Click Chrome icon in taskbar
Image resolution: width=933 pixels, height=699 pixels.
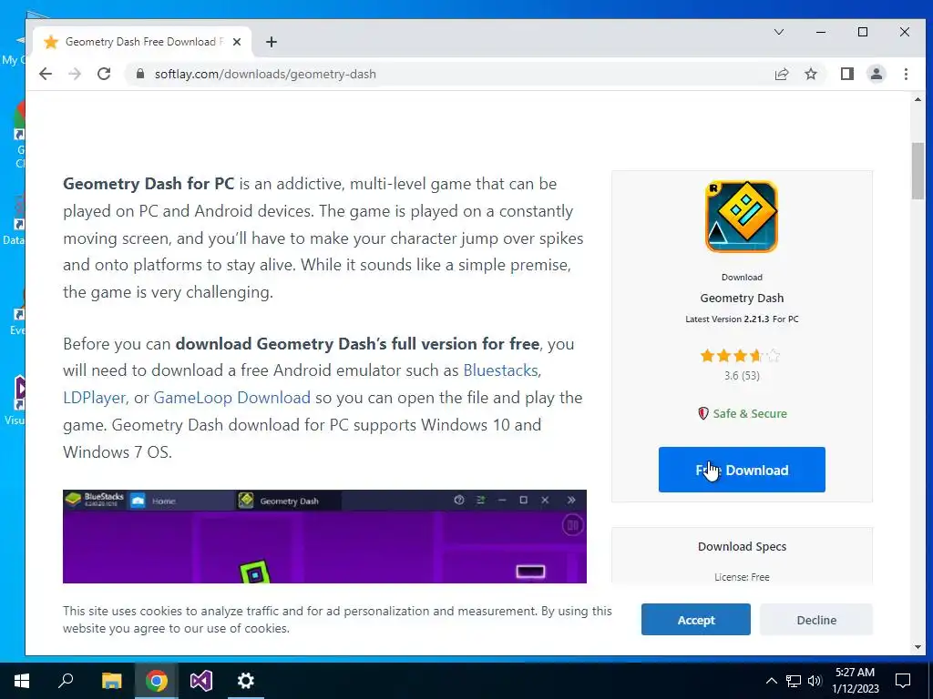156,681
